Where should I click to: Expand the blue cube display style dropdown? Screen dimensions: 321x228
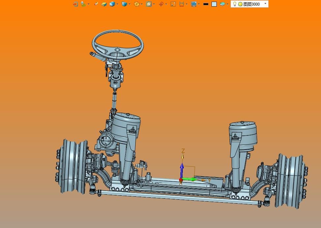pyautogui.click(x=117, y=4)
